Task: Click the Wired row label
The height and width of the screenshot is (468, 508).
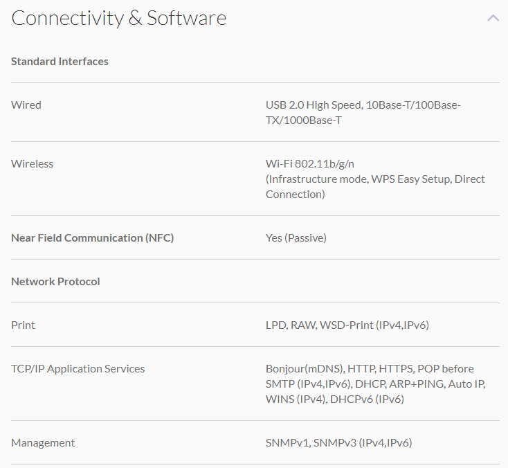Action: point(26,105)
